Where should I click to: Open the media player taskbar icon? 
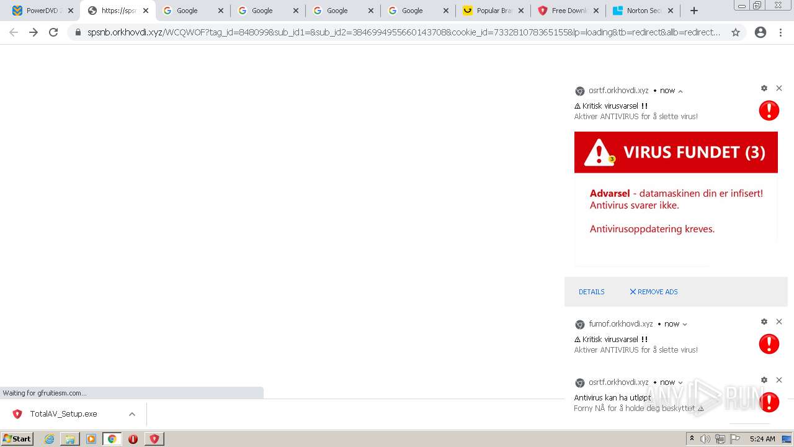coord(91,439)
